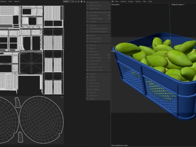
Task: Open Set UVW from Projection settings gear
Action: (x=109, y=12)
